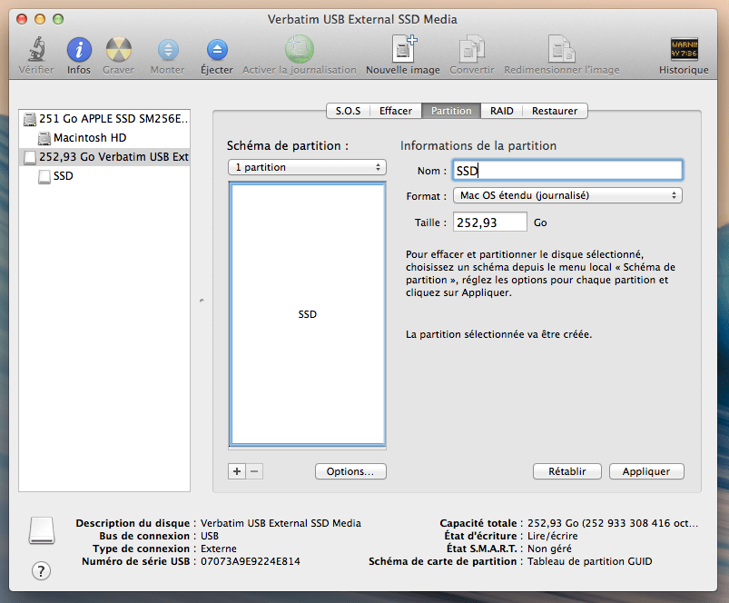
Task: Click the zoom green window button
Action: (x=58, y=19)
